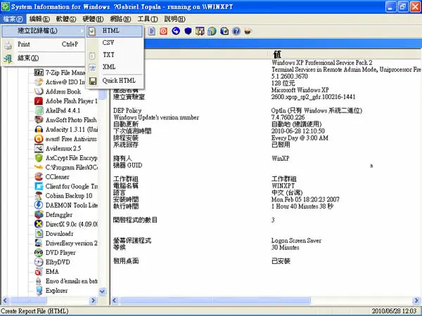The image size is (422, 316).
Task: Click right arrow of details horizontal scrollbar
Action: pyautogui.click(x=416, y=301)
